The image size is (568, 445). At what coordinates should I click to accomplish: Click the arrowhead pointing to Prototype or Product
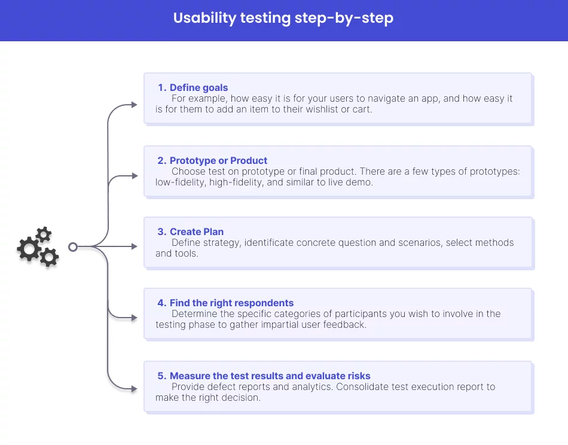134,176
